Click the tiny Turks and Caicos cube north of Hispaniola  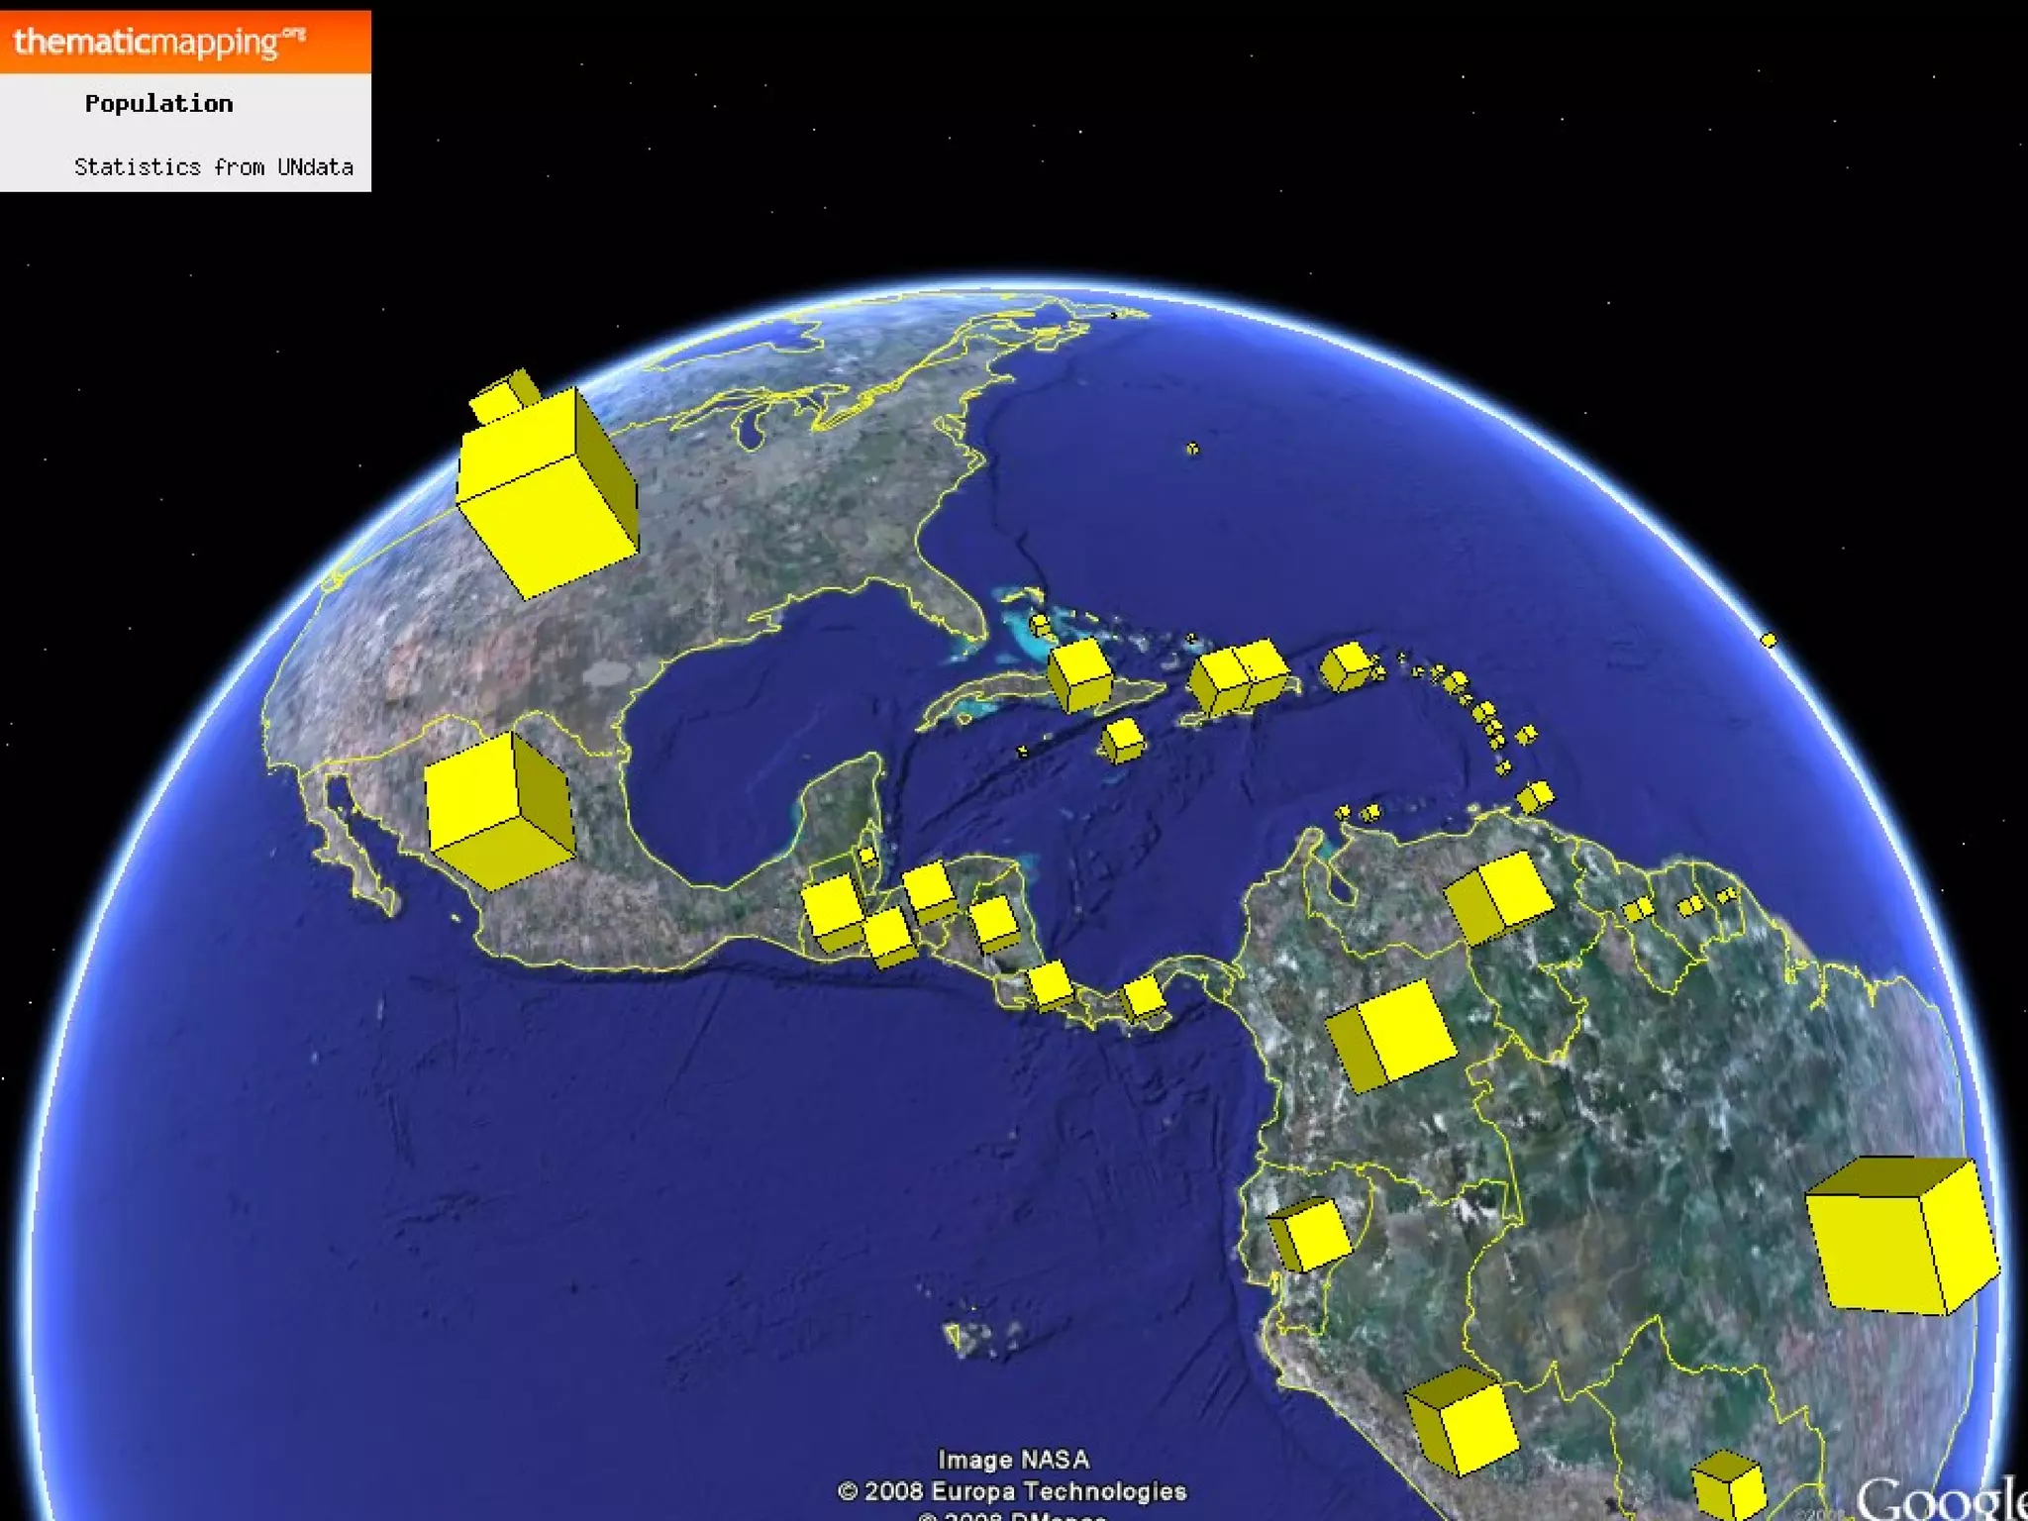(1191, 639)
